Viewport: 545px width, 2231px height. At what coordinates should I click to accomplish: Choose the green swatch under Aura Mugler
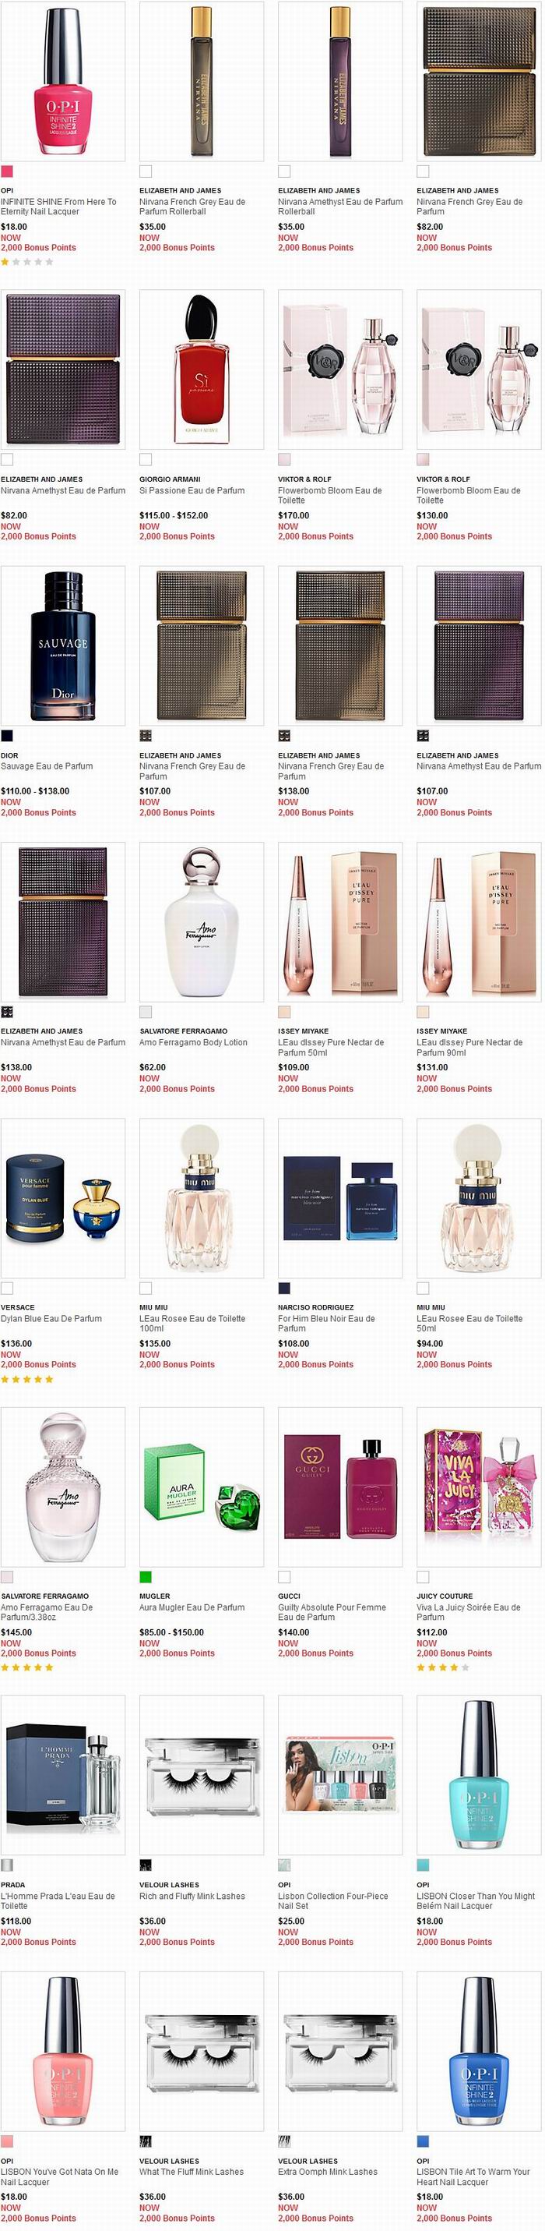click(146, 1576)
